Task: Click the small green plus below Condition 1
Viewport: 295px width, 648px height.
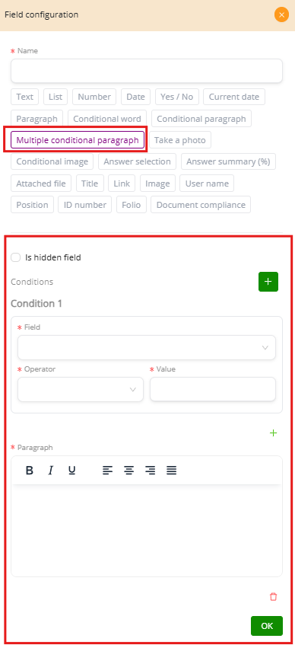Action: 273,433
